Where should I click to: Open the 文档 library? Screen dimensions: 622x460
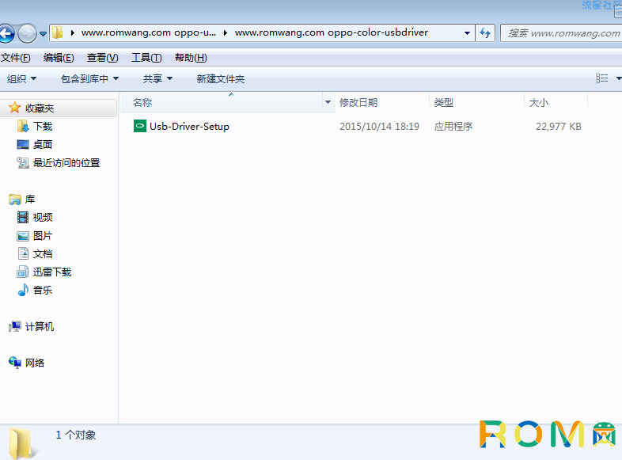tap(43, 253)
